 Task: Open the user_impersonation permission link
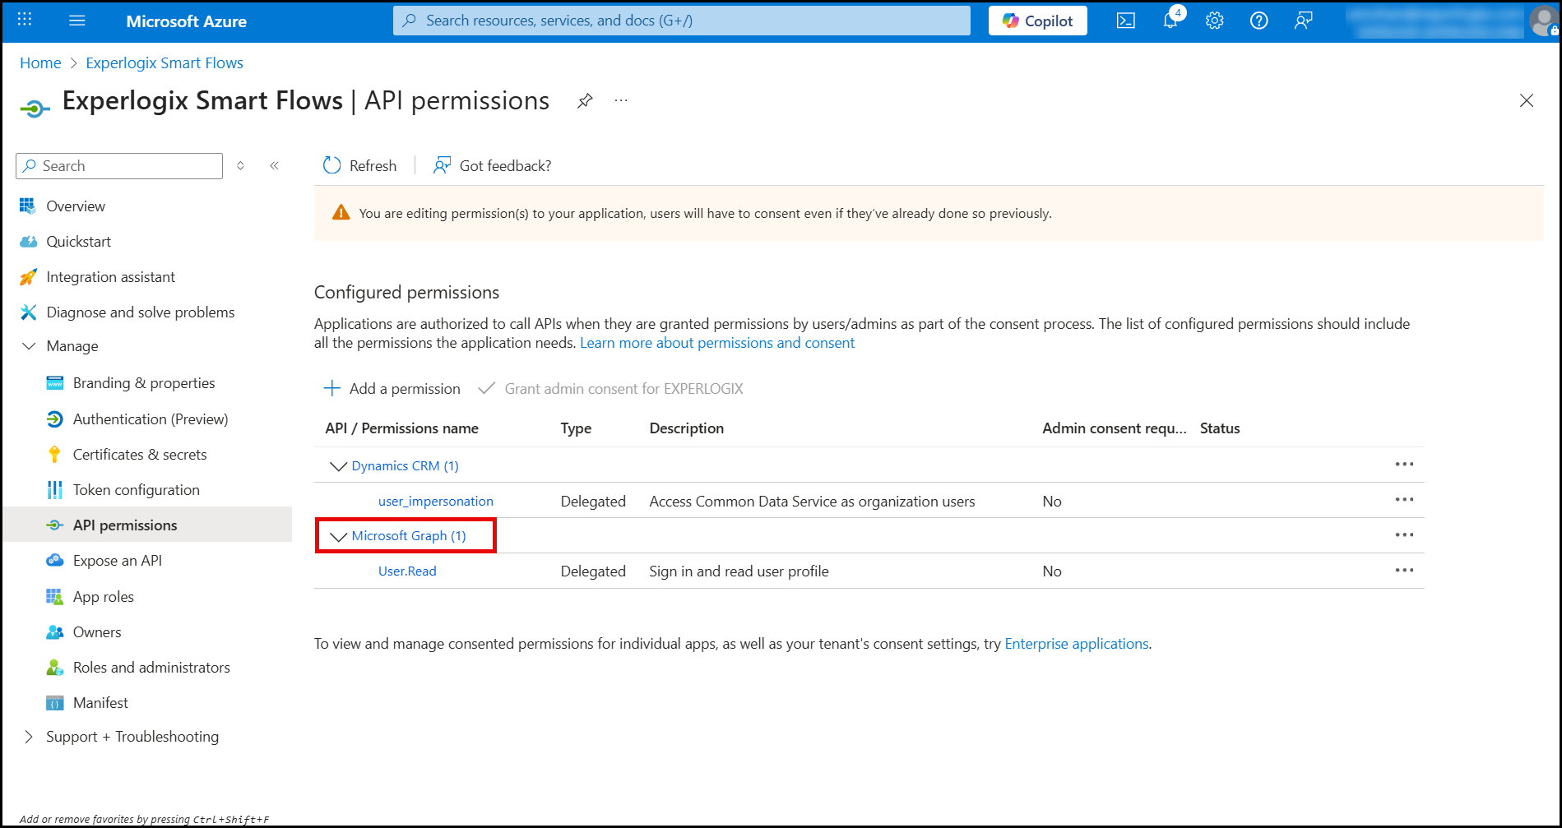point(436,502)
